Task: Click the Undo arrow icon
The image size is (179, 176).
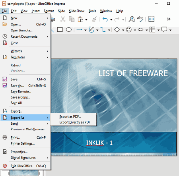Action: click(105, 19)
